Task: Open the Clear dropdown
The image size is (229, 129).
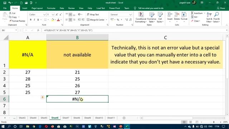Action: tap(195, 21)
